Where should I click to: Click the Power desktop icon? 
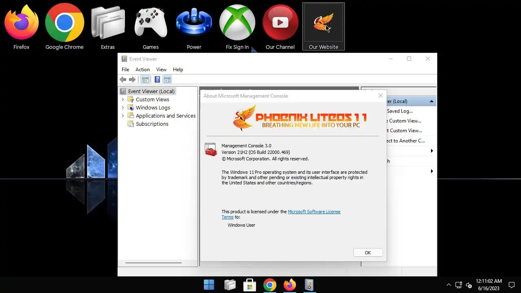pyautogui.click(x=194, y=26)
